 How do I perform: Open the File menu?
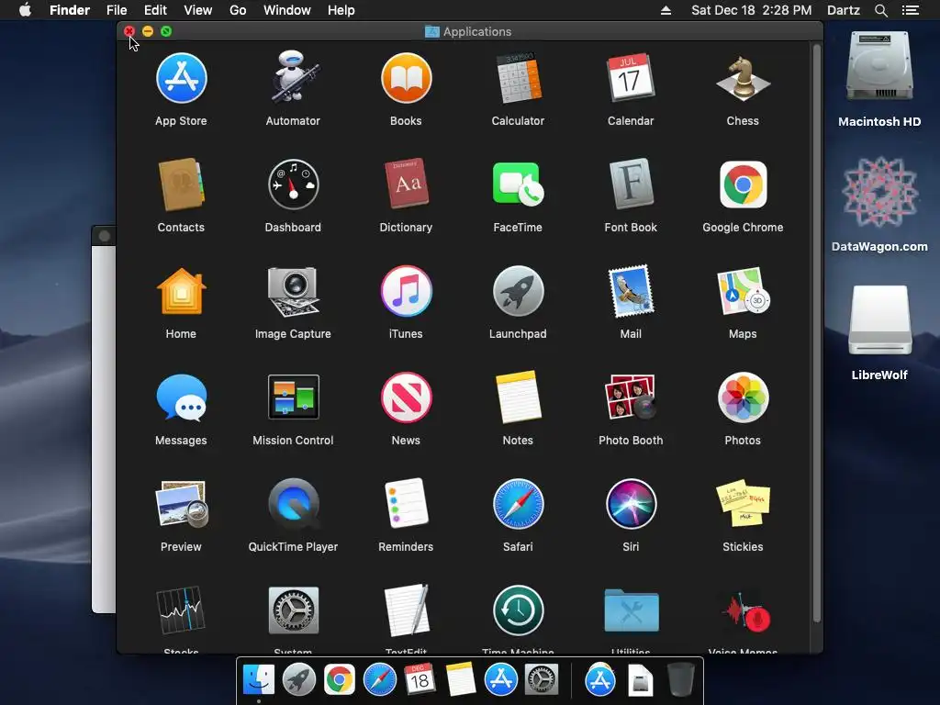(x=117, y=10)
